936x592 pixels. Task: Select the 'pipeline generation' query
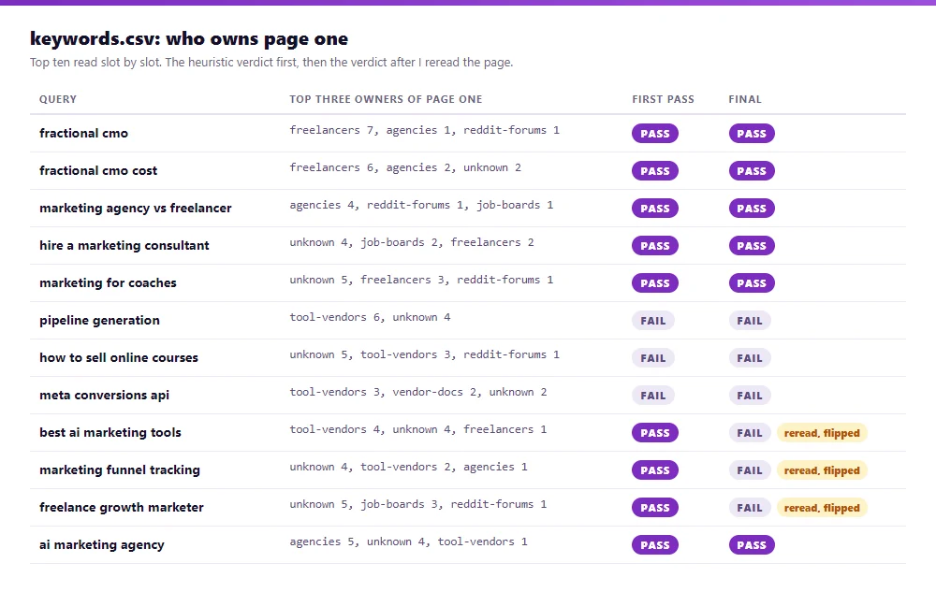point(100,320)
